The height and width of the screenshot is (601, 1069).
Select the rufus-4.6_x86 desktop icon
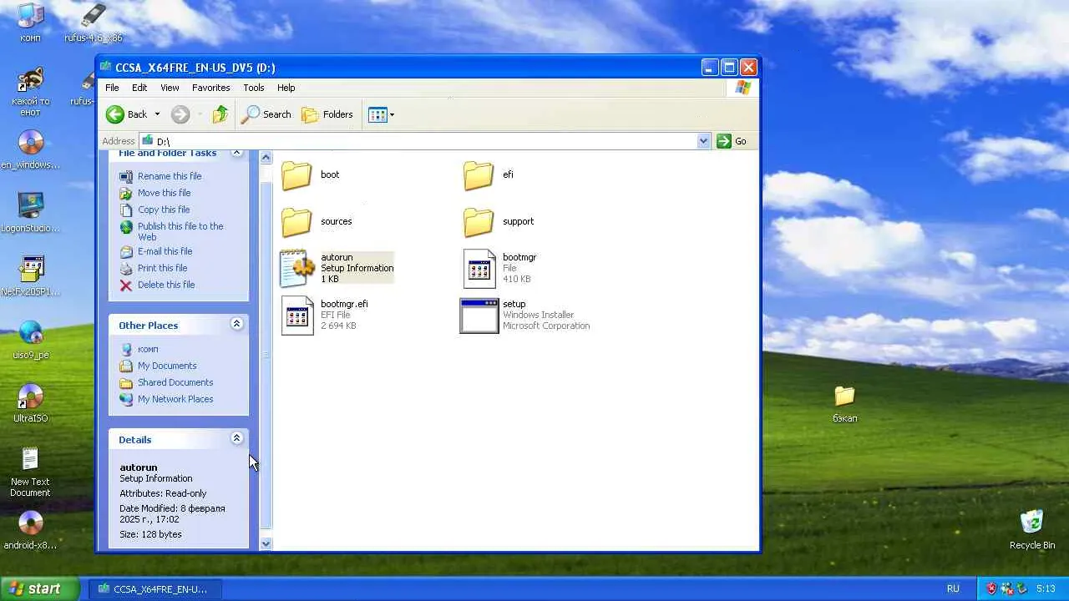point(94,23)
